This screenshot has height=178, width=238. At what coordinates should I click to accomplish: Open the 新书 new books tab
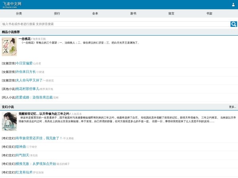coord(133,13)
